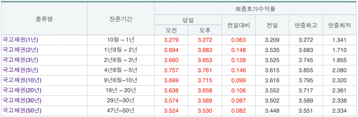Click yearly high 3.855 for 5년

coord(306,70)
